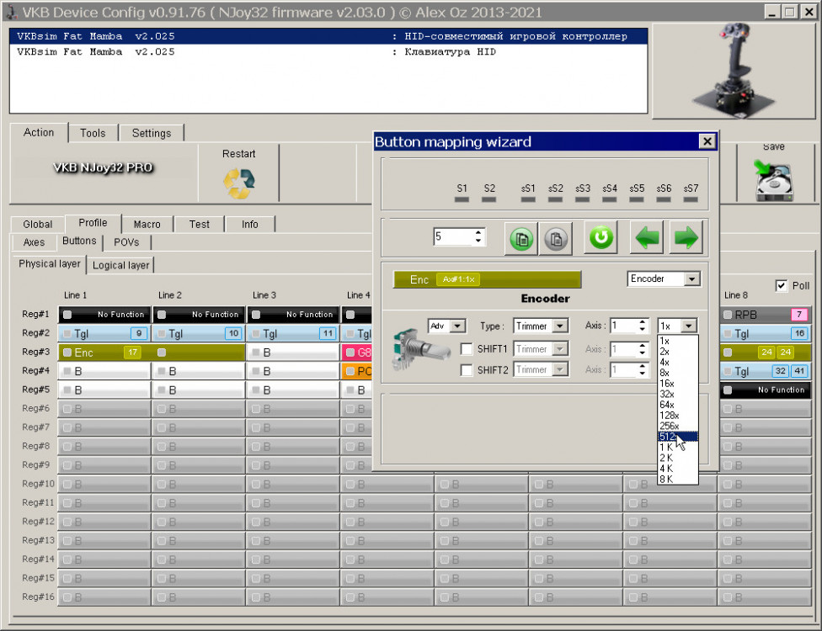Click the Restart recycle icon
822x631 pixels.
(x=238, y=183)
